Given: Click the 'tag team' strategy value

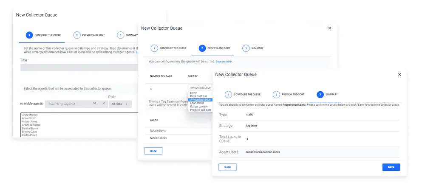Looking at the screenshot, I should (x=252, y=126).
